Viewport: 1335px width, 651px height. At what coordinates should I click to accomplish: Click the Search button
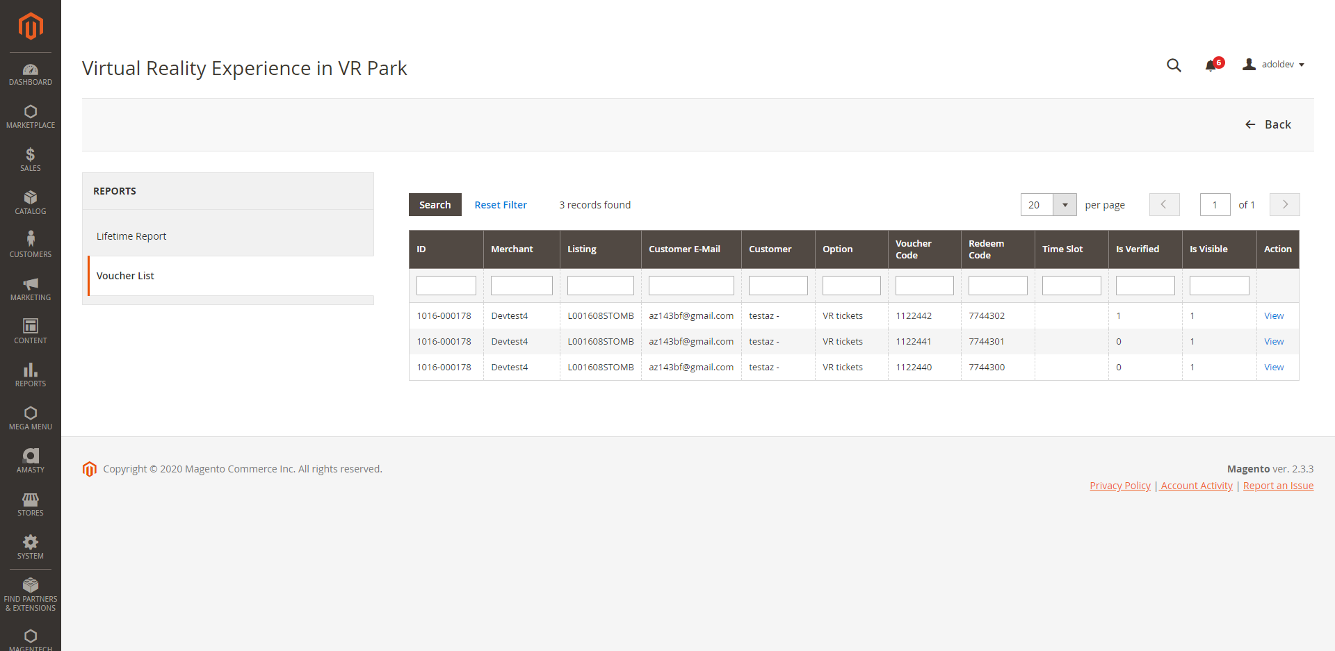[x=435, y=205]
